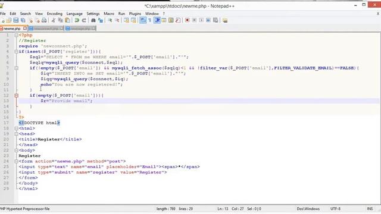381x214 pixels.
Task: Open the Settings menu
Action: point(93,14)
